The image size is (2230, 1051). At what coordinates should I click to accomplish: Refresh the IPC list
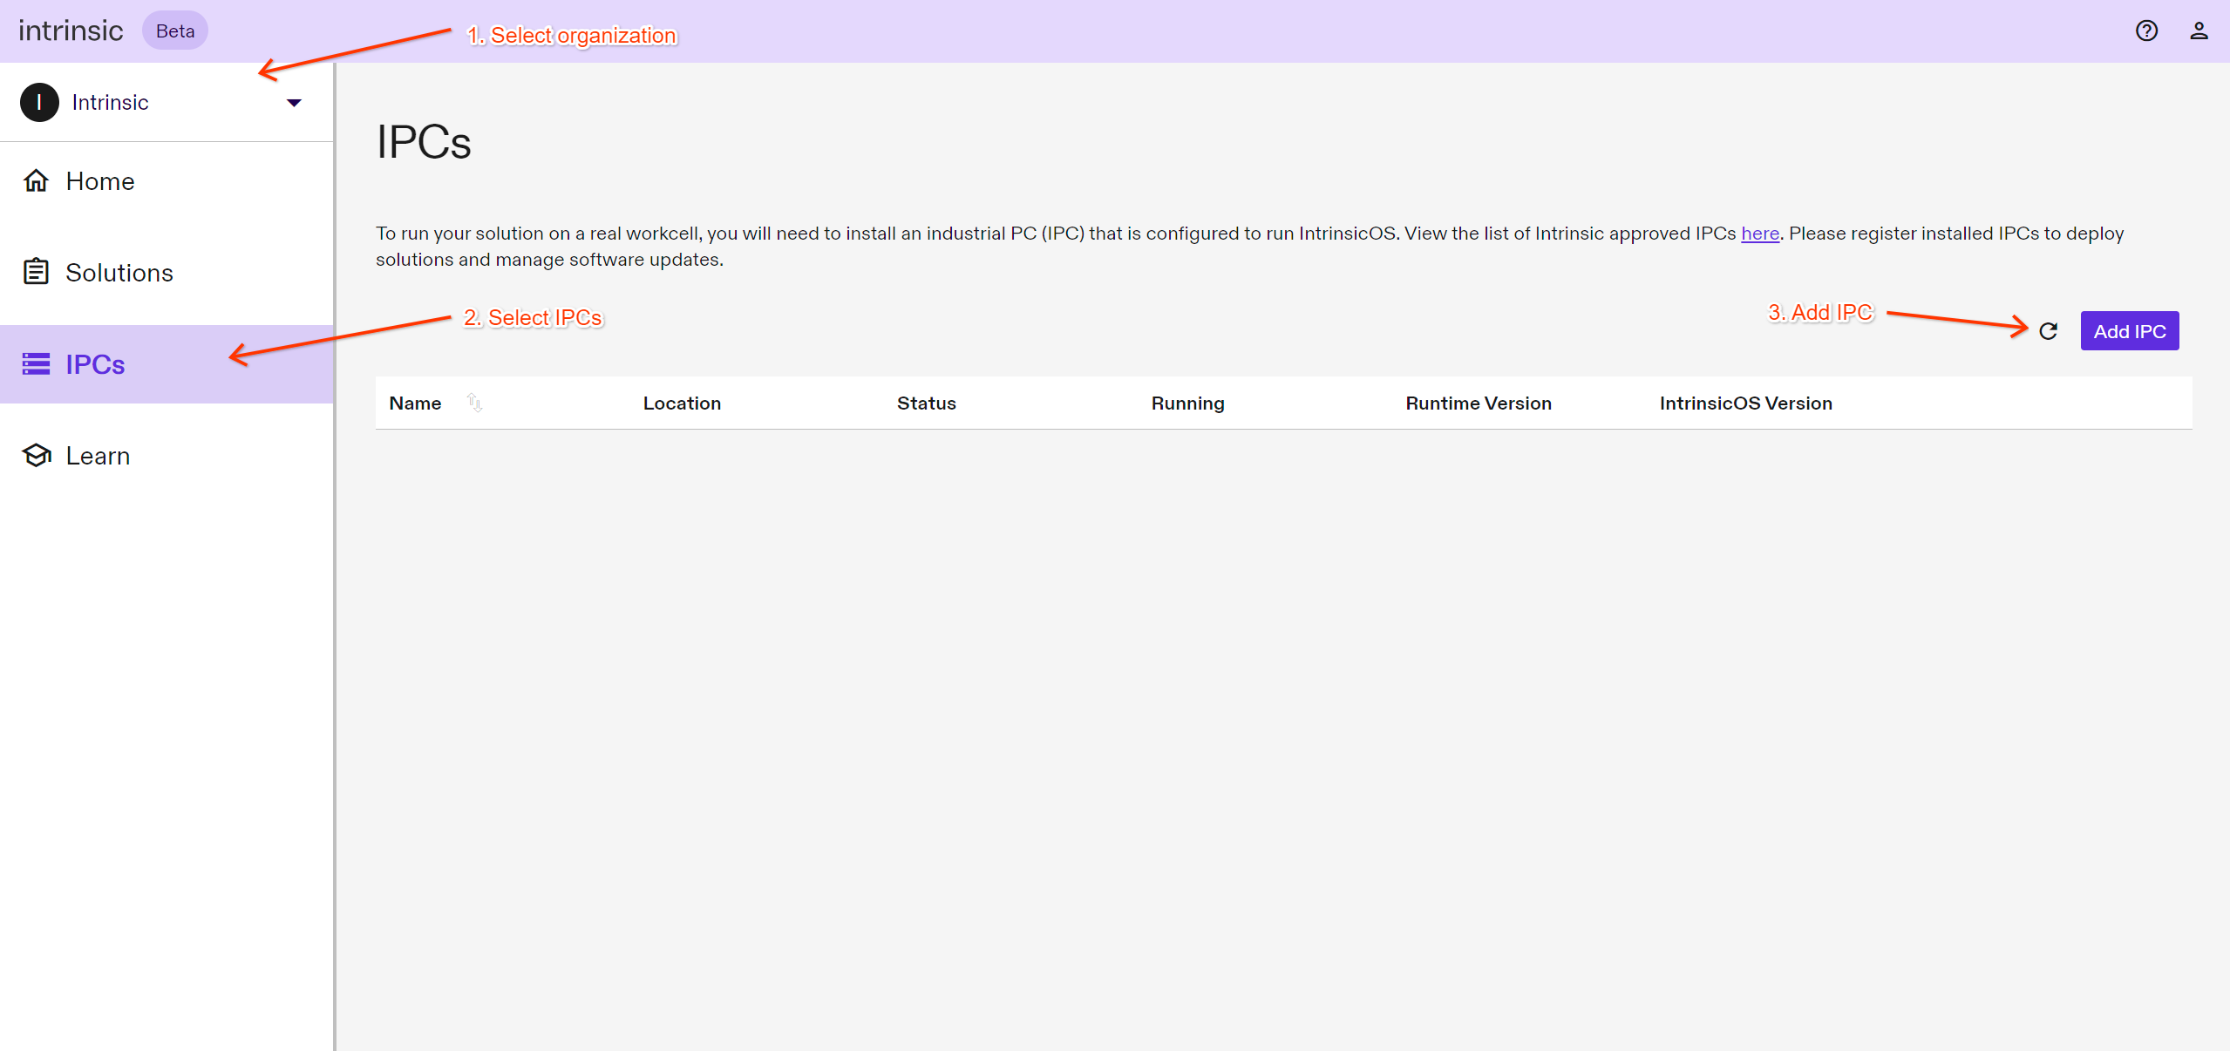tap(2048, 331)
